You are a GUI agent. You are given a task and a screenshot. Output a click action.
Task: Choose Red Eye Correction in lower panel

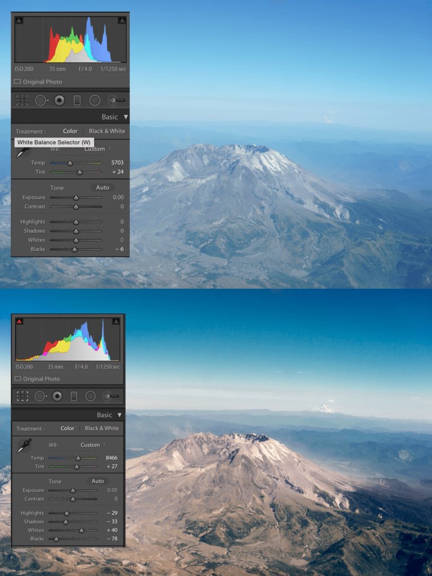pyautogui.click(x=57, y=396)
